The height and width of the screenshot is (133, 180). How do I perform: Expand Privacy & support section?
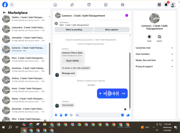[154, 66]
